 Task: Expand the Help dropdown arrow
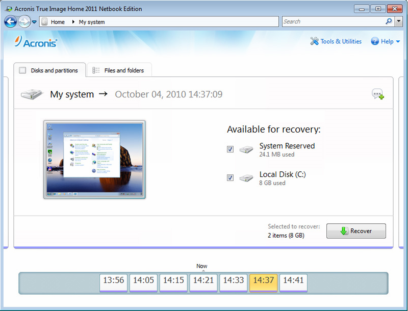pos(398,41)
